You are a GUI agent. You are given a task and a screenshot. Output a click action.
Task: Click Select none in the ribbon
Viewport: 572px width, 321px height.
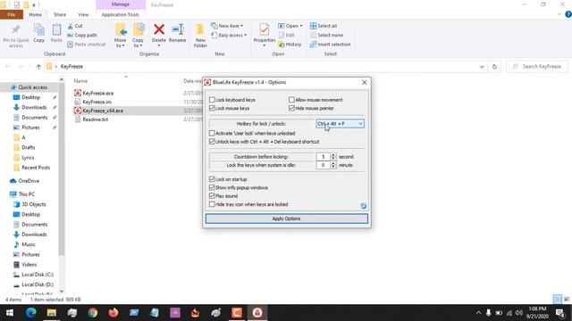click(x=326, y=36)
